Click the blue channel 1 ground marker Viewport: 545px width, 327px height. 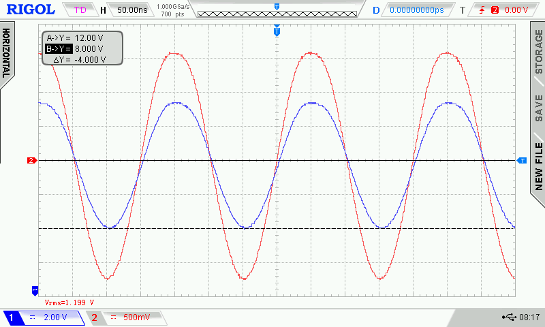click(35, 291)
